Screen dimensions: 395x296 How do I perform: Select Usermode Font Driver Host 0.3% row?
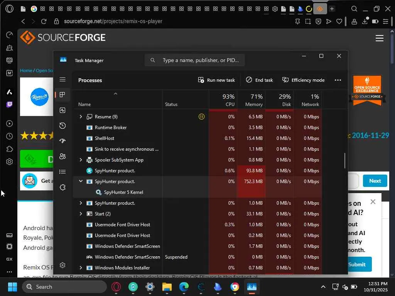tap(197, 225)
